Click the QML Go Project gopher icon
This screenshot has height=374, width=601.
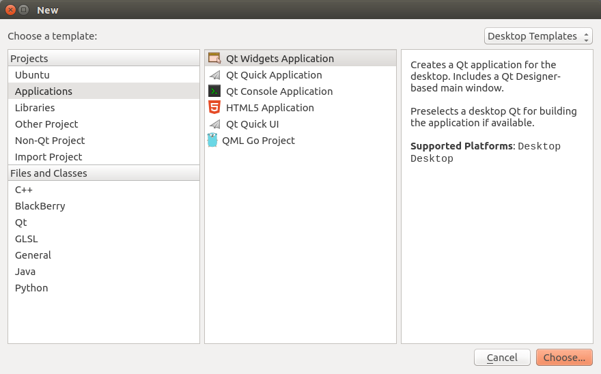(212, 141)
